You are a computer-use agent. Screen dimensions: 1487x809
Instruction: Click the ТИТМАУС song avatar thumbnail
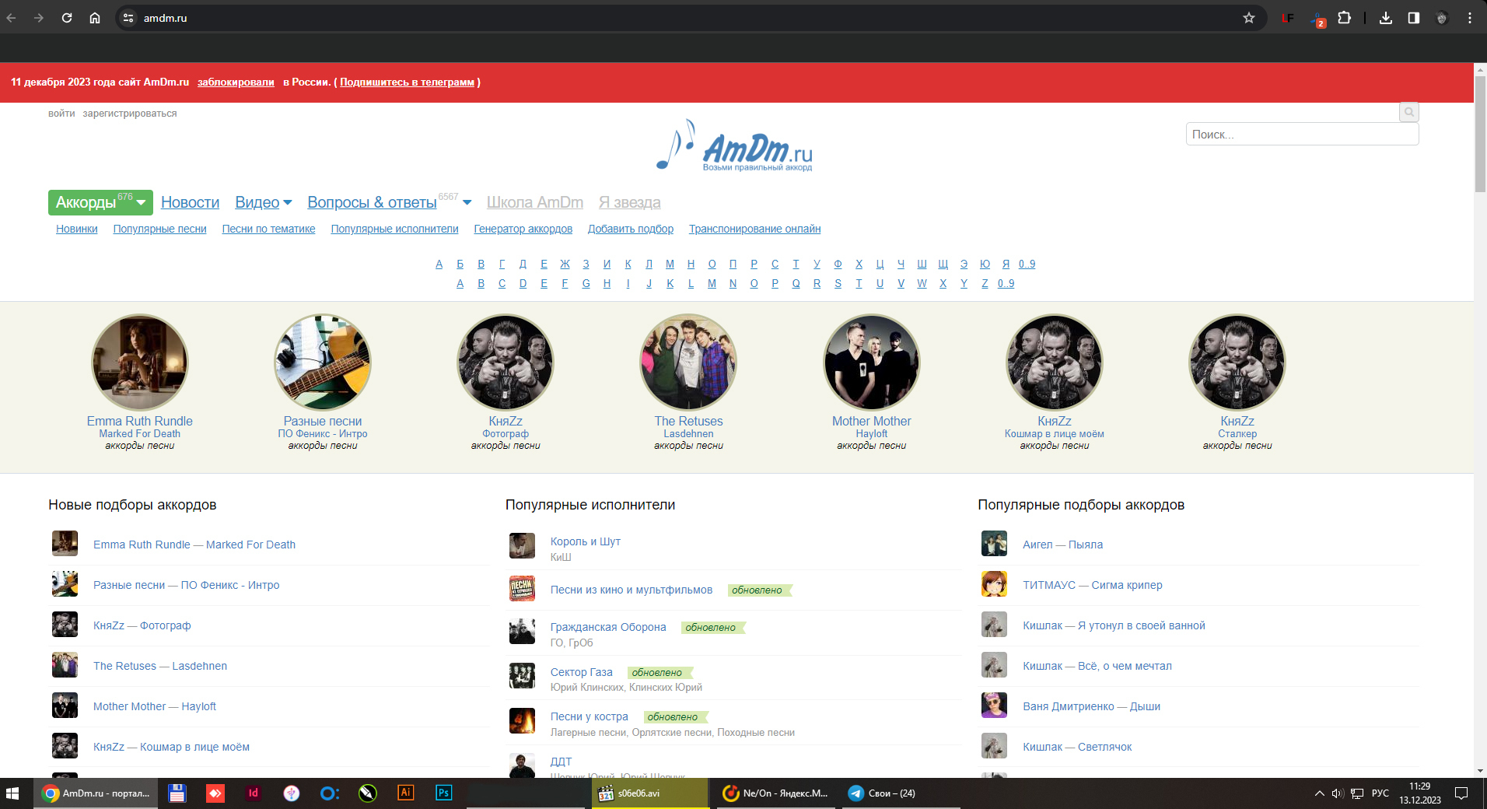pos(994,584)
